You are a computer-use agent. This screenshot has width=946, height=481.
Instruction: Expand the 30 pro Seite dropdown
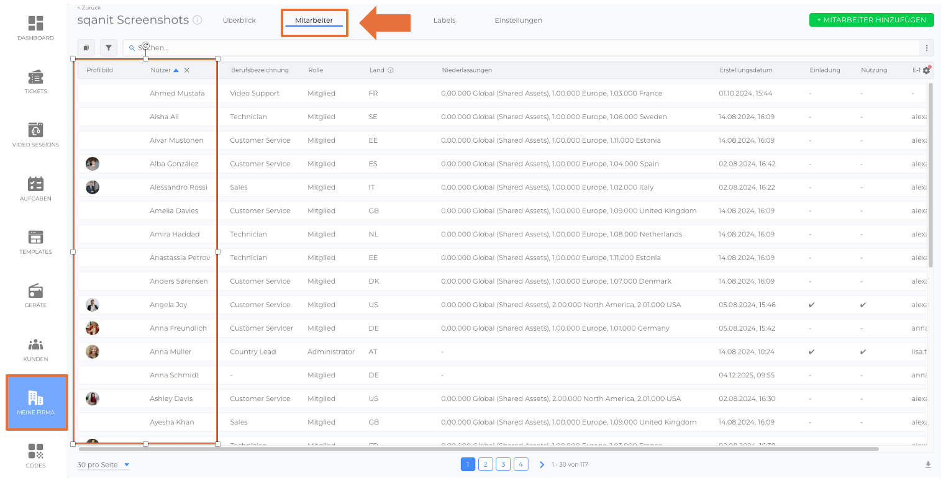[127, 465]
